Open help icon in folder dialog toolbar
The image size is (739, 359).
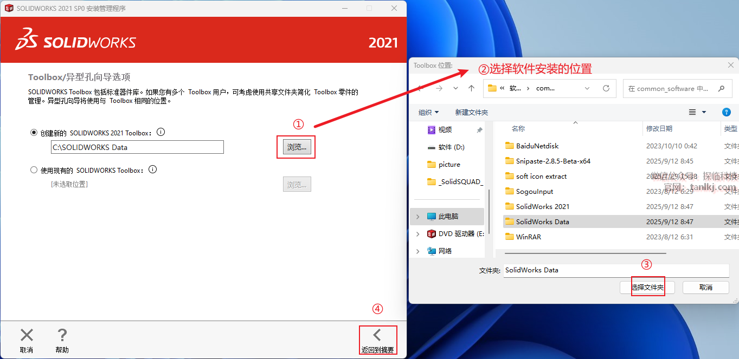[727, 112]
